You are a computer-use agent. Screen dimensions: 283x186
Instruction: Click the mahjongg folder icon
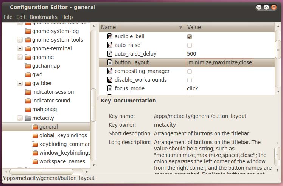(28, 109)
